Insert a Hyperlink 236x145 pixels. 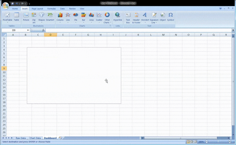click(x=118, y=16)
